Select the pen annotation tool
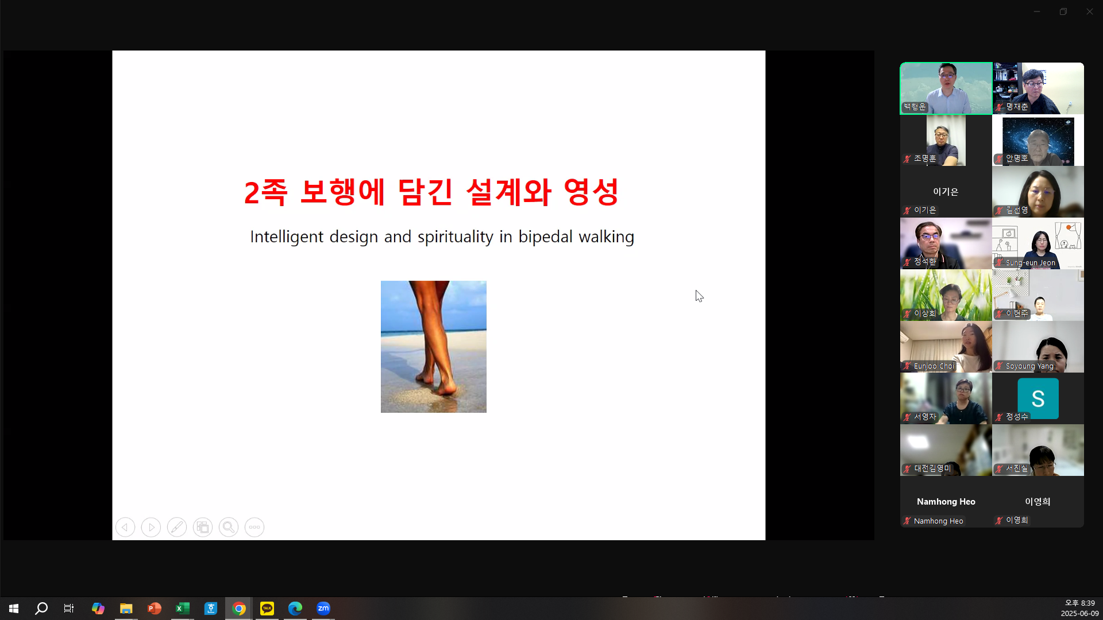Viewport: 1103px width, 620px height. (x=177, y=527)
